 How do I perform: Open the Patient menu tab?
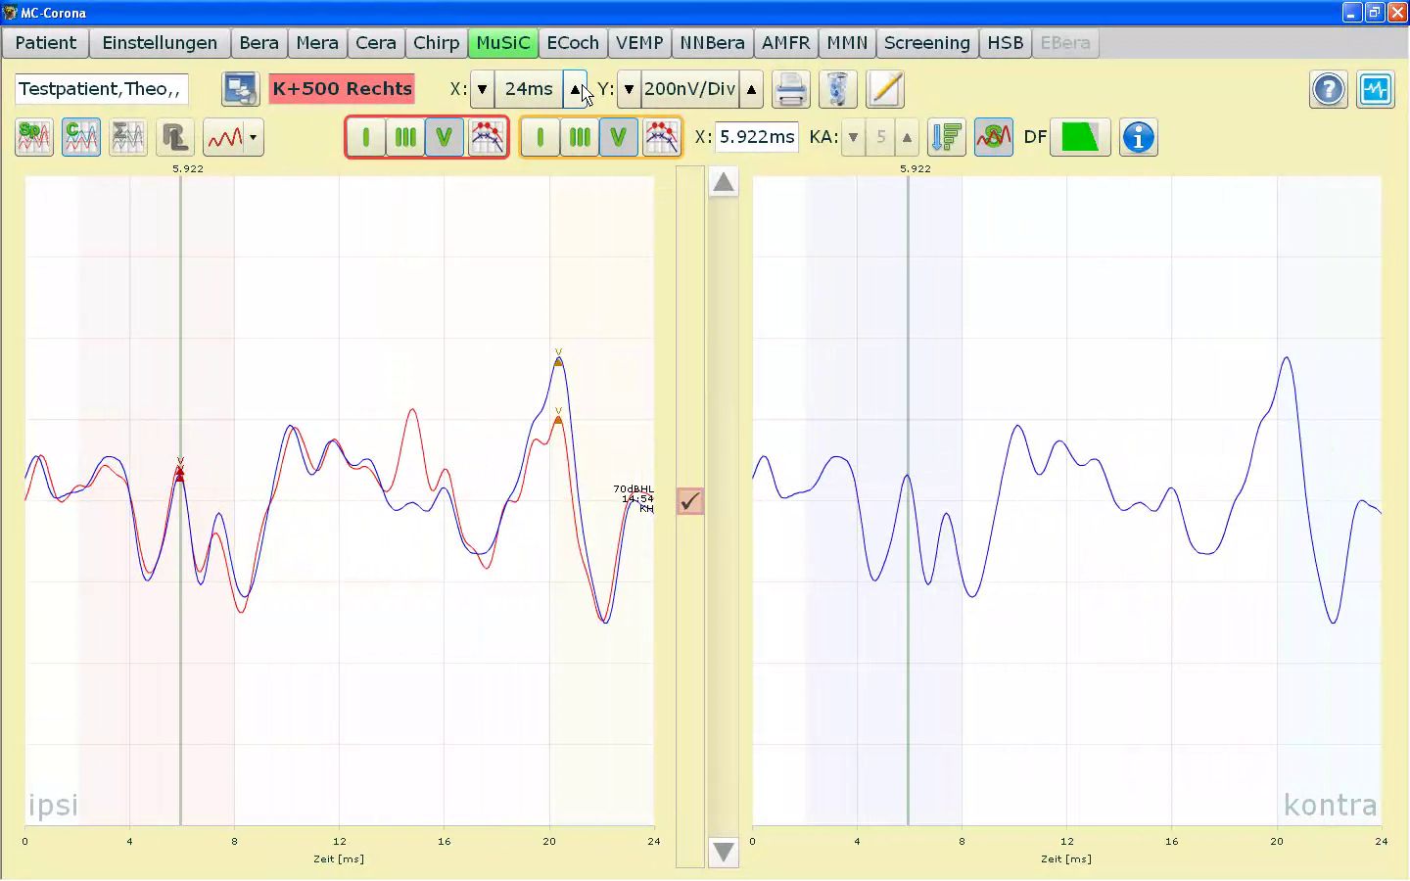pyautogui.click(x=46, y=43)
